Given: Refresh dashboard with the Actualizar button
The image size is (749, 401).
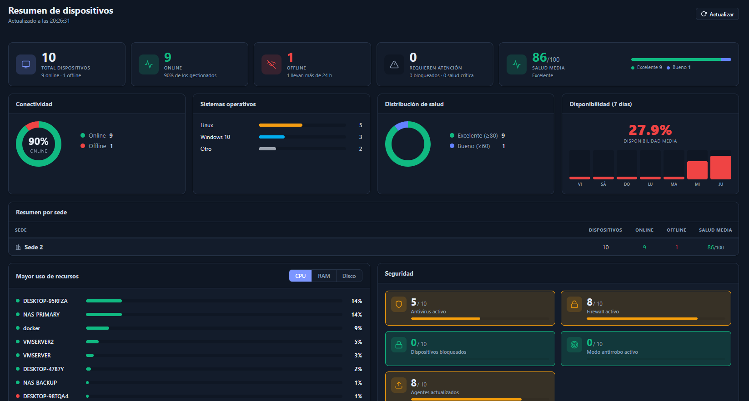Looking at the screenshot, I should click(717, 14).
